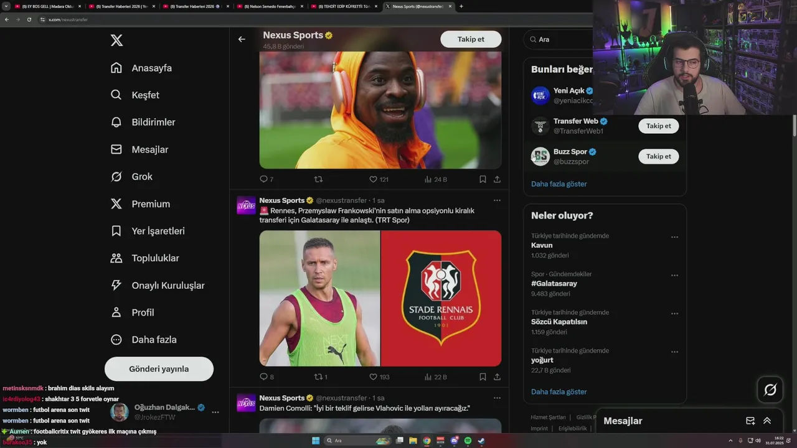Image resolution: width=797 pixels, height=448 pixels.
Task: Click Daha fazla göster under Neler oluyor
Action: [559, 392]
